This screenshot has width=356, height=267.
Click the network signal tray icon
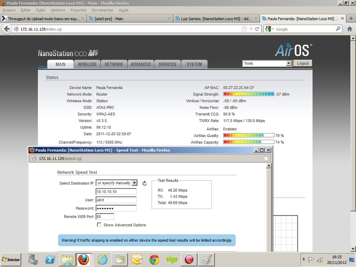click(320, 259)
